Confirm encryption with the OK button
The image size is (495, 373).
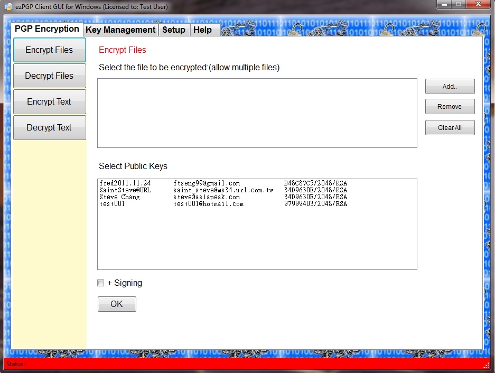tap(116, 304)
